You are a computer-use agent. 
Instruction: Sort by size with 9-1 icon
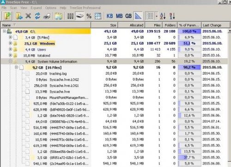172,16
